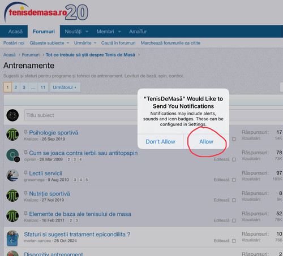
Task: Expand the Noutăți dropdown arrow
Action: pos(87,32)
